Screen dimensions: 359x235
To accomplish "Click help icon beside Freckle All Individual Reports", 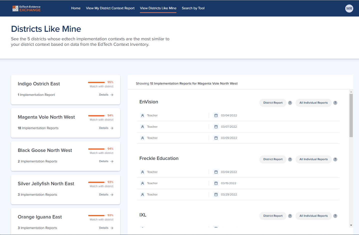I will click(335, 159).
